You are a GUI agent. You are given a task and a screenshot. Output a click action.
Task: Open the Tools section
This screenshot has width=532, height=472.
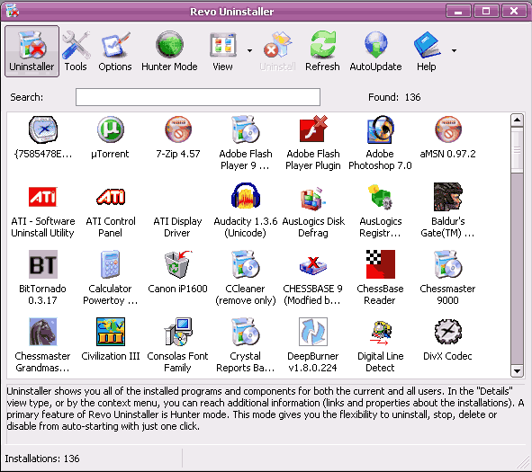click(x=76, y=51)
